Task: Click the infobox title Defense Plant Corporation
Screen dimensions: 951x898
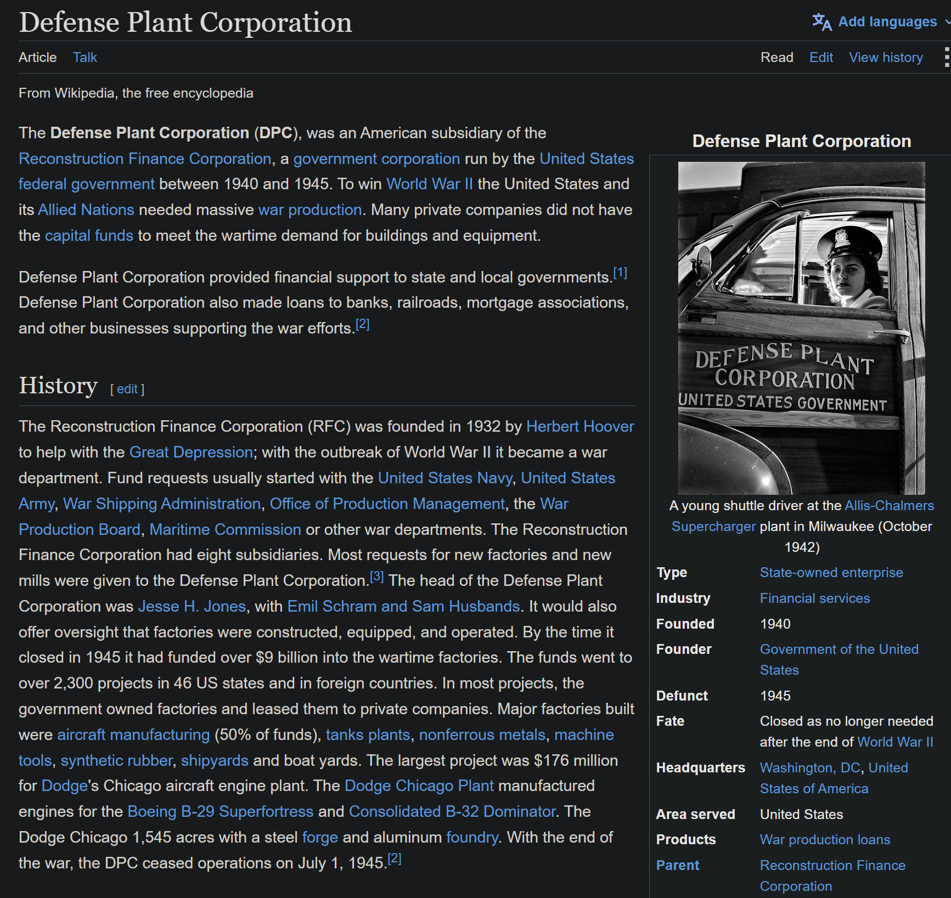Action: point(801,141)
